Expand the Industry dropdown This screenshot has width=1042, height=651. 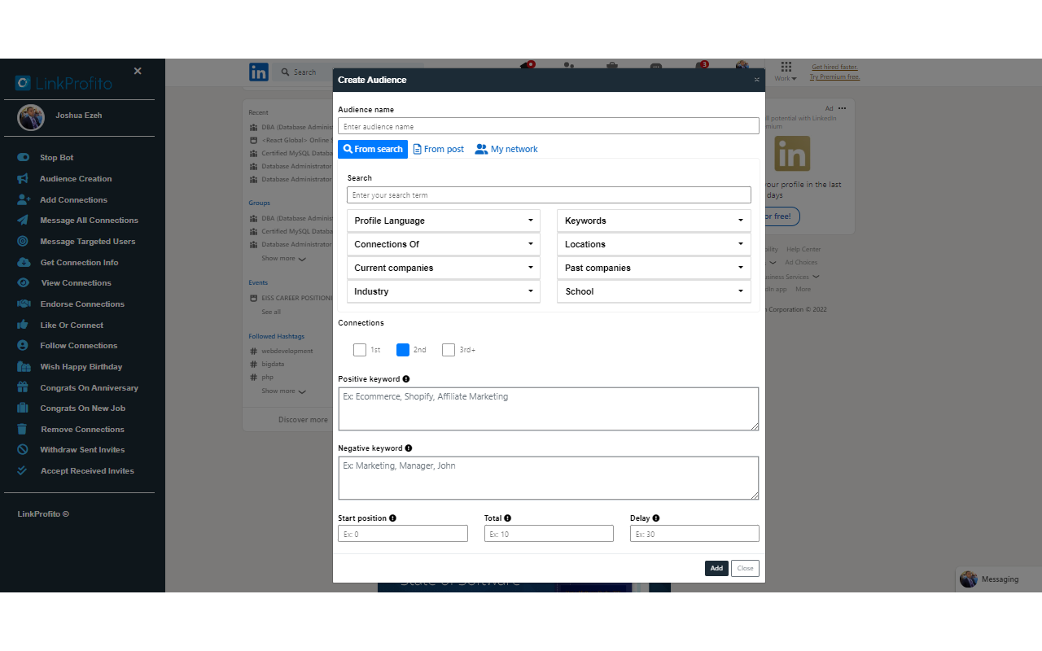444,291
